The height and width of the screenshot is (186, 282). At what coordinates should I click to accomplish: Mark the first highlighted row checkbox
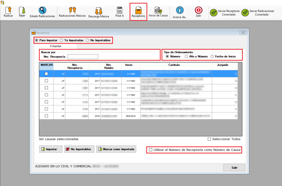47,74
